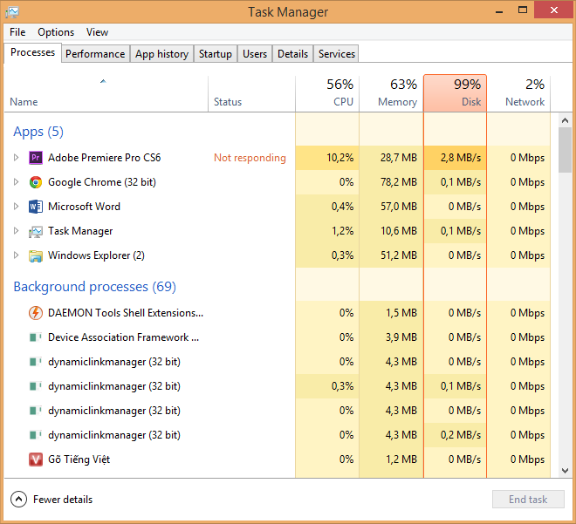
Task: Open the File menu
Action: (17, 32)
